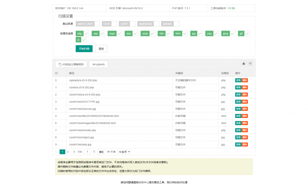
Task: Click the previous page left arrow
Action: tap(56, 152)
